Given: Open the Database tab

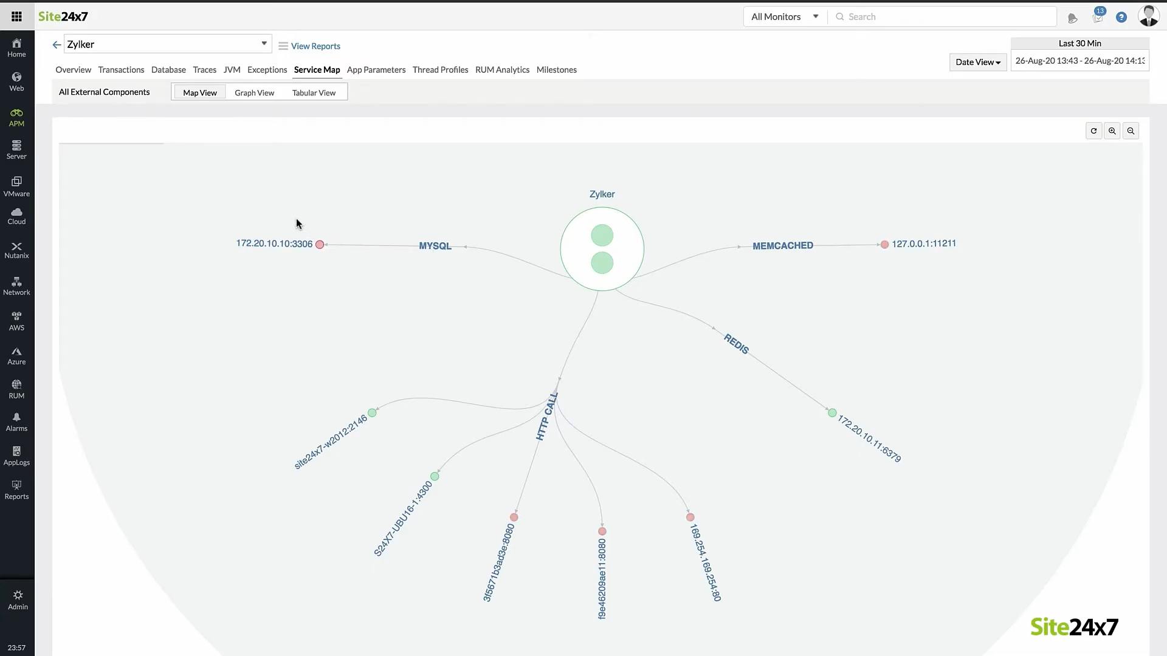Looking at the screenshot, I should pyautogui.click(x=168, y=70).
